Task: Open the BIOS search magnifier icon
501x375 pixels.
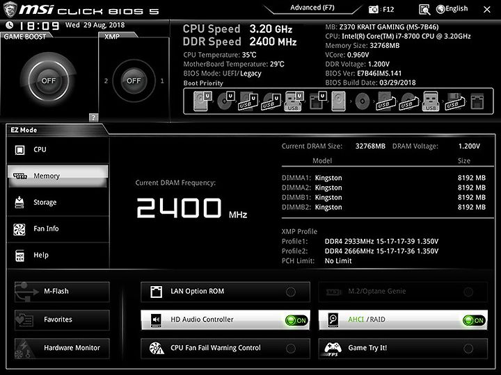Action: 424,10
